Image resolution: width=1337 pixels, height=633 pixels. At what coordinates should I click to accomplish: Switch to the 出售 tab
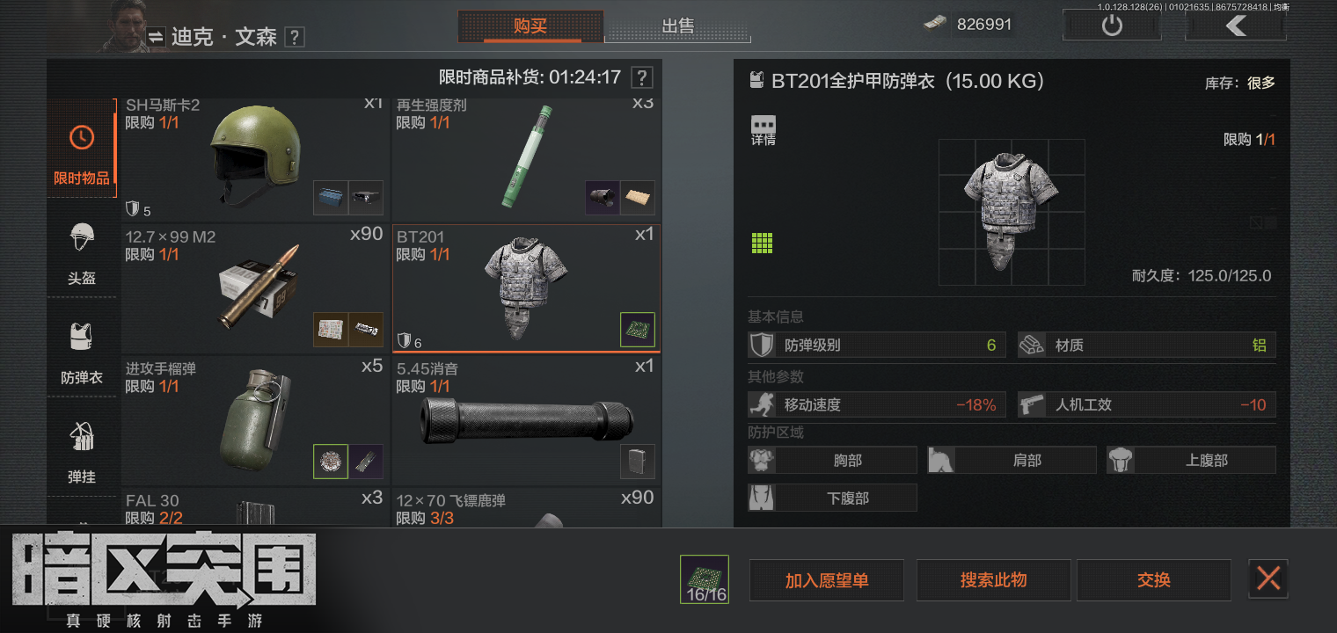click(x=678, y=26)
